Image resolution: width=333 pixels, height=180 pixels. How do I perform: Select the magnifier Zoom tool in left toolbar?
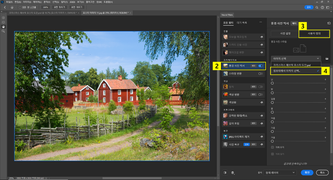4,31
